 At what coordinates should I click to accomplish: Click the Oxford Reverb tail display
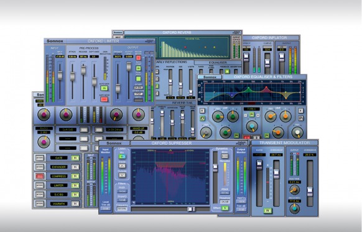195,47
